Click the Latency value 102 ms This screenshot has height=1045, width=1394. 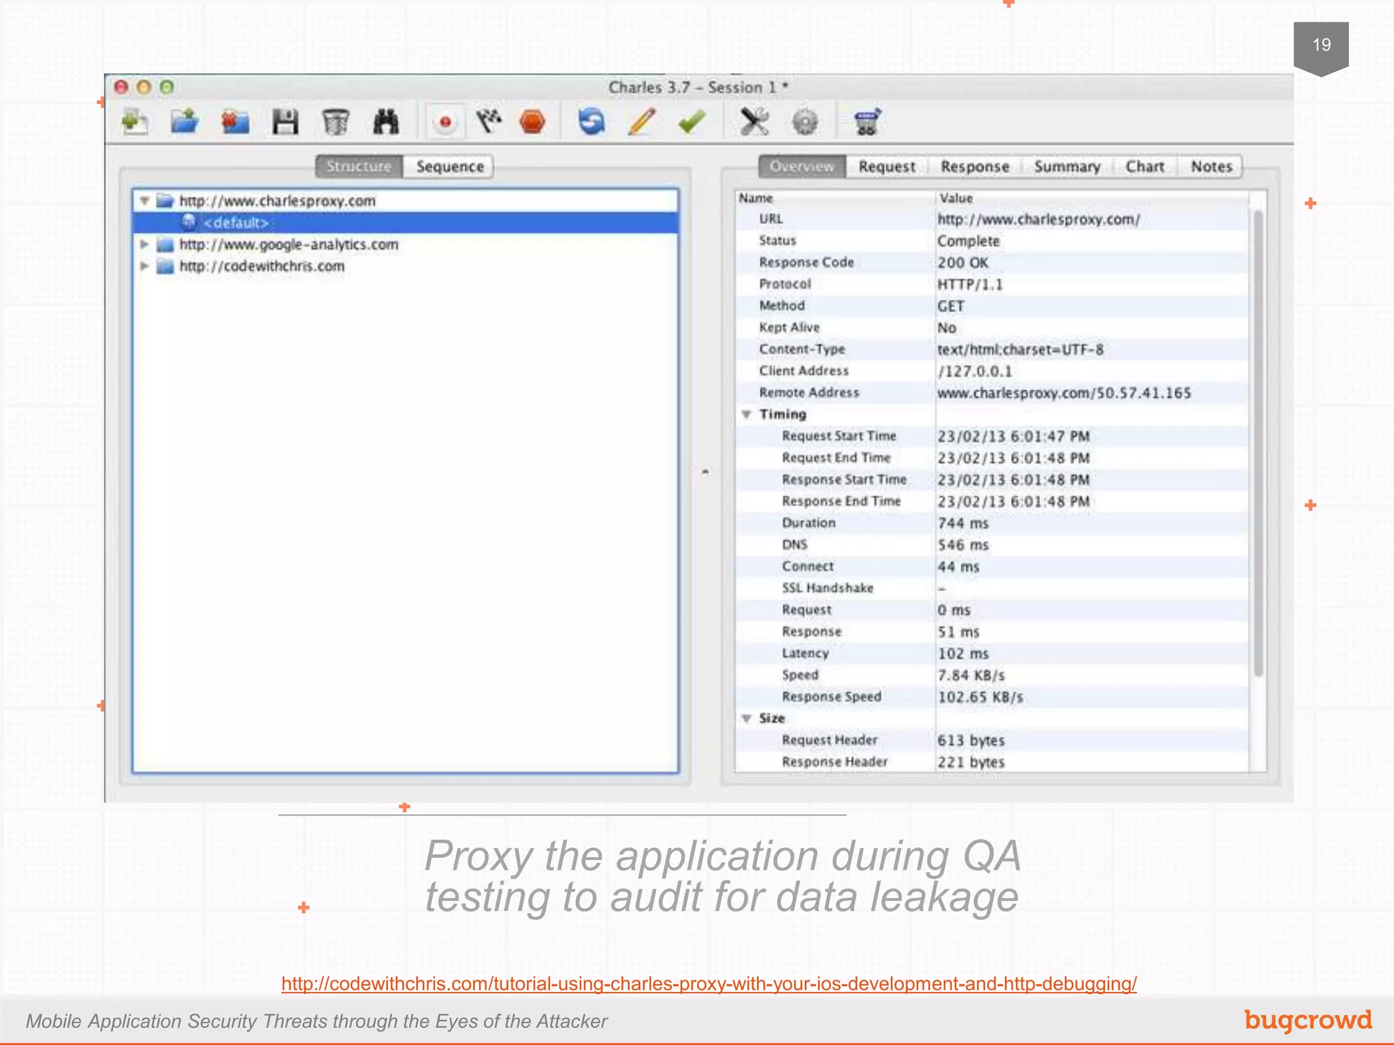(x=963, y=654)
